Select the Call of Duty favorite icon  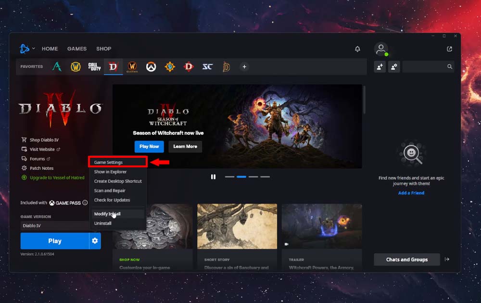(94, 66)
